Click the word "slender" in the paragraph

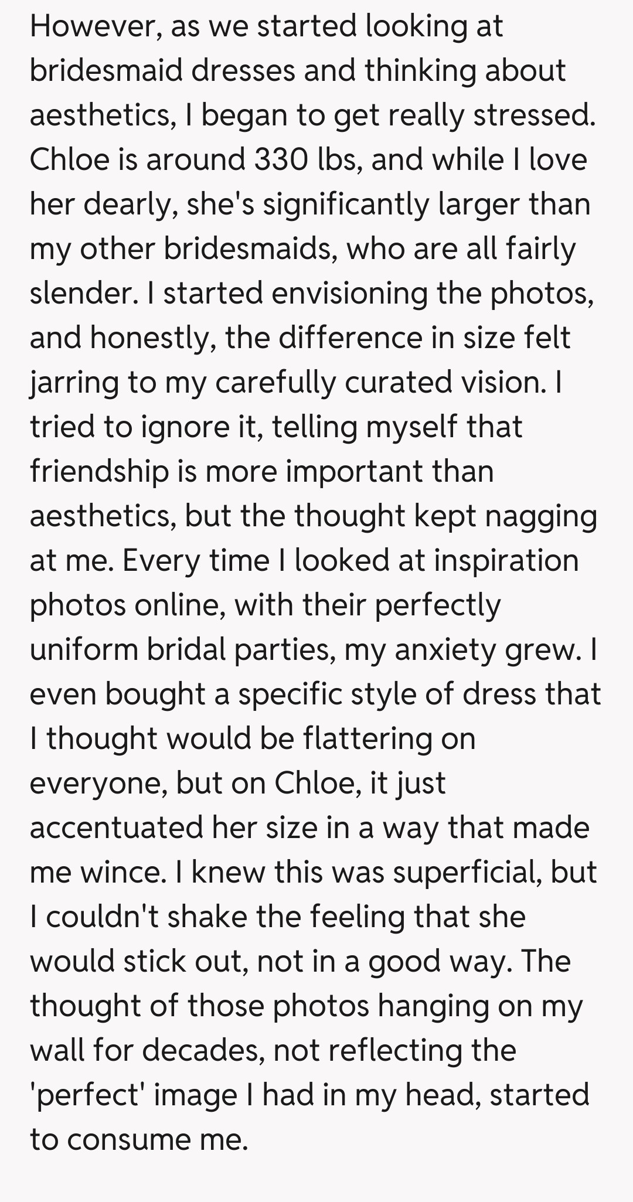81,294
